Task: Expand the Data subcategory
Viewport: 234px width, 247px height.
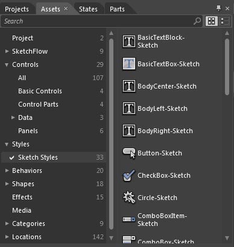Action: (x=13, y=117)
